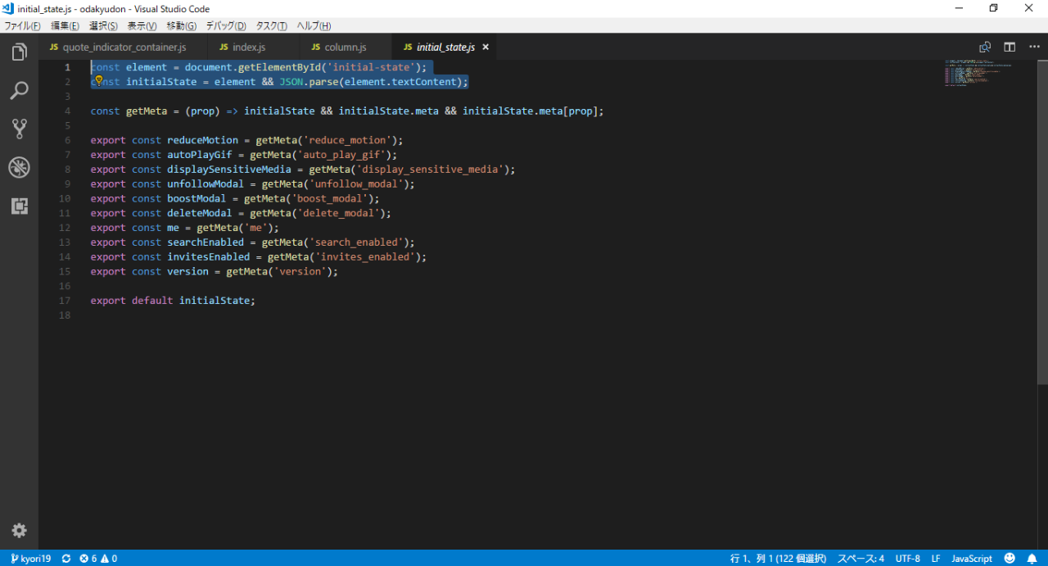The image size is (1048, 566).
Task: Open the ファイル(F) menu
Action: (23, 26)
